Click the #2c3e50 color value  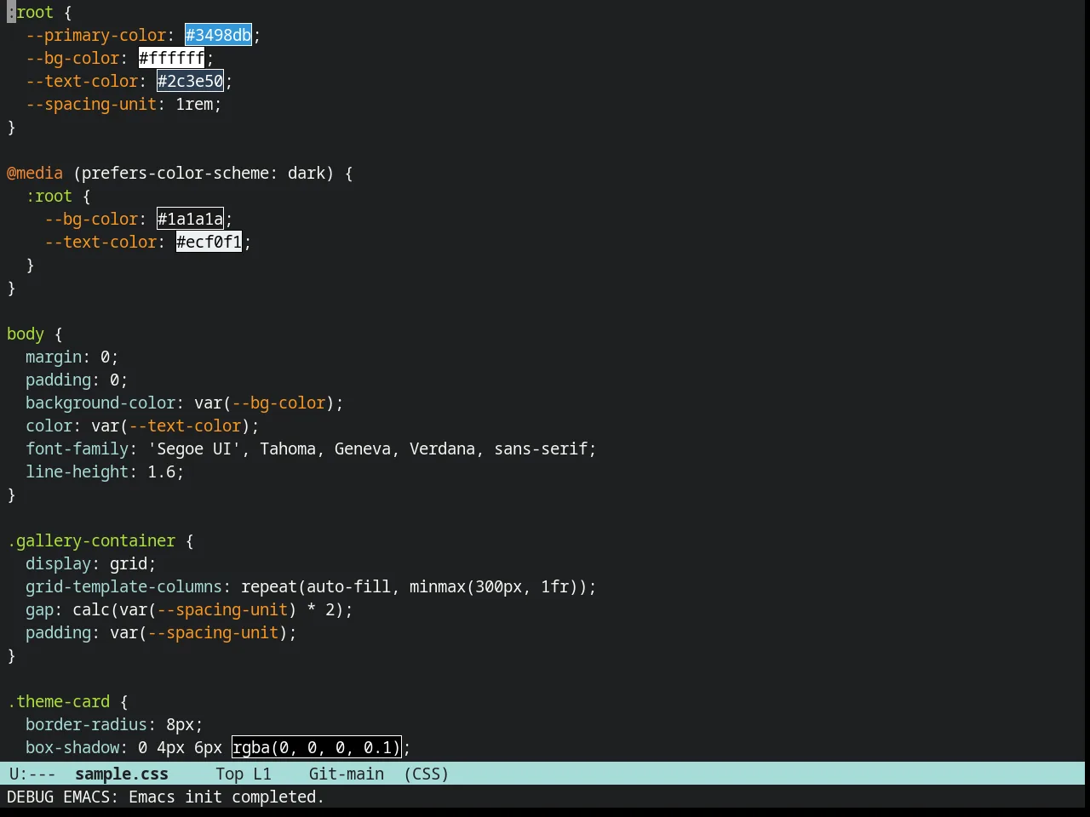[x=190, y=81]
